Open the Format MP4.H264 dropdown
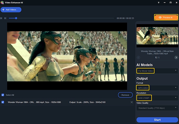This screenshot has width=179, height=124. tap(157, 88)
